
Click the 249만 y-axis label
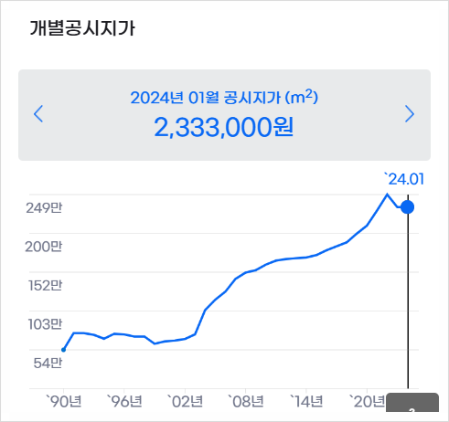click(44, 208)
